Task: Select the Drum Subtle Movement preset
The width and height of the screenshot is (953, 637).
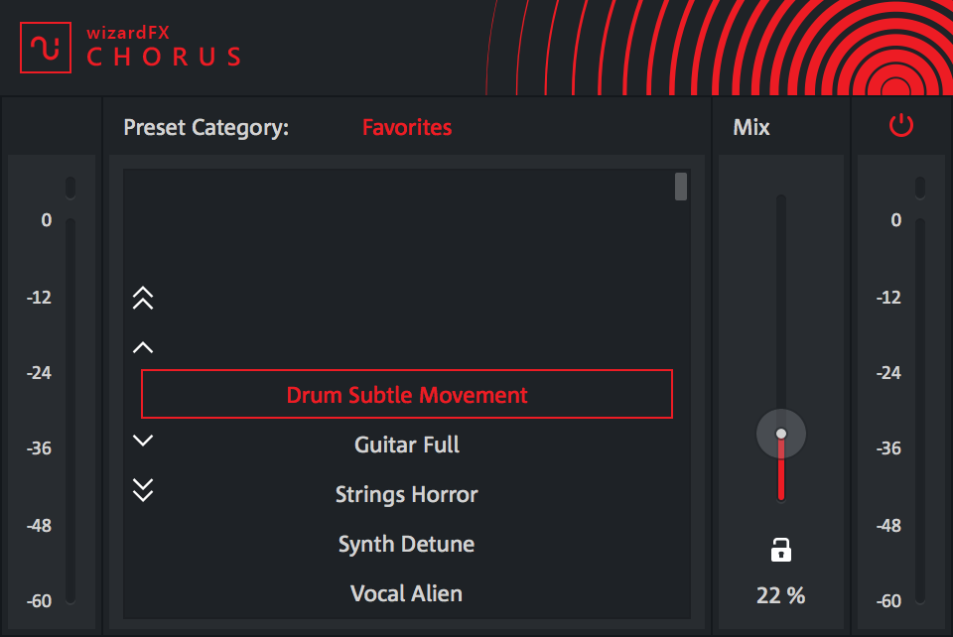Action: 407,395
